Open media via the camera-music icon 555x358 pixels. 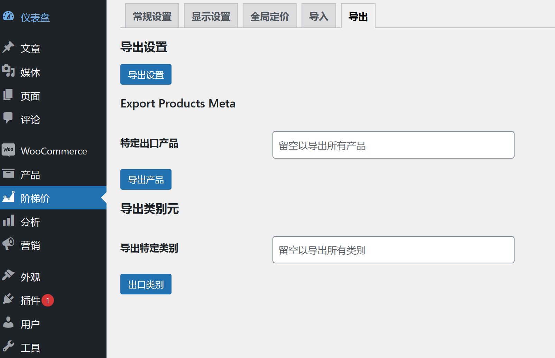coord(8,71)
